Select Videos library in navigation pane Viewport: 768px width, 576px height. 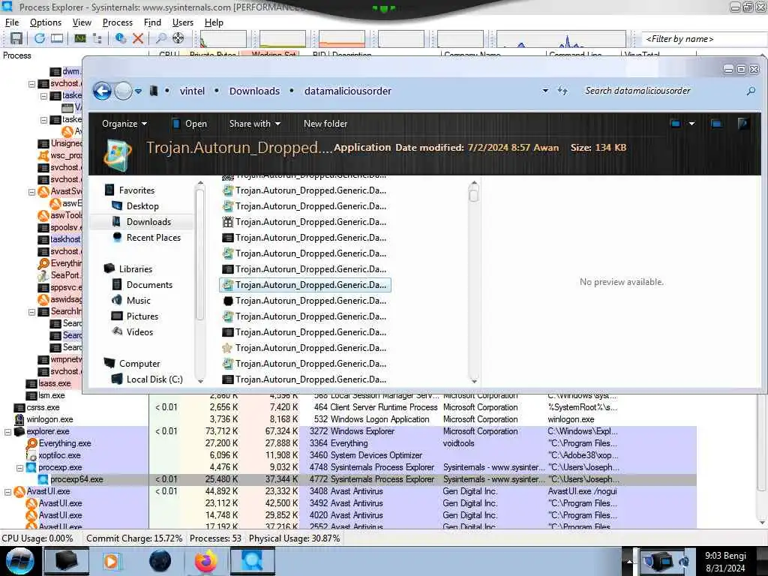pyautogui.click(x=139, y=332)
